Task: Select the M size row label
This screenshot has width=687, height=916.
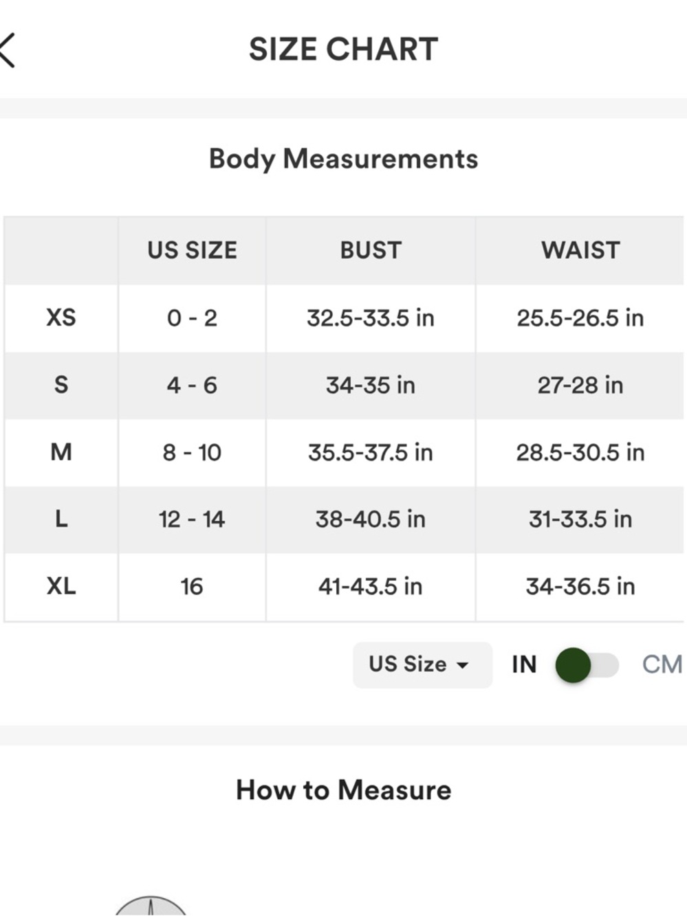Action: [x=61, y=452]
